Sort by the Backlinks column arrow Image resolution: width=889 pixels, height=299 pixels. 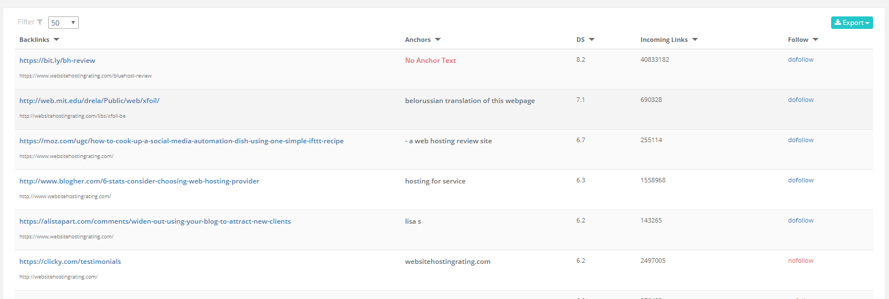(x=56, y=40)
